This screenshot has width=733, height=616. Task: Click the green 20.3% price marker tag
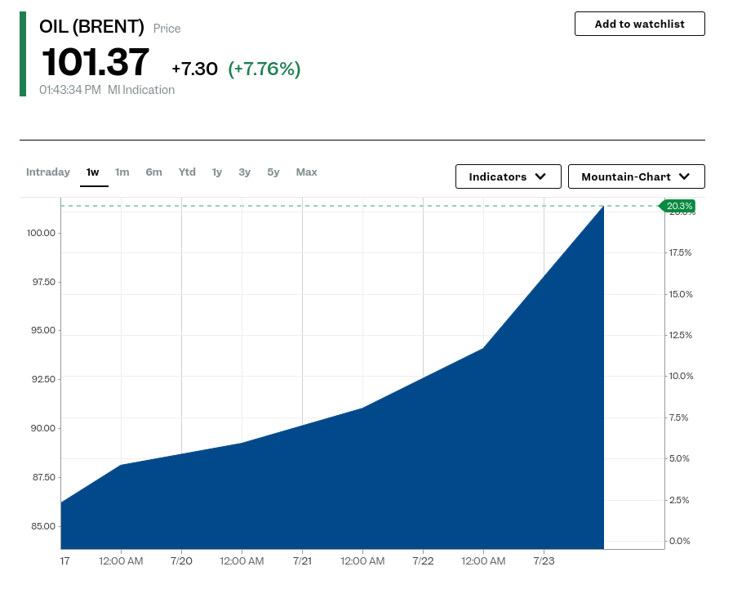pyautogui.click(x=677, y=206)
